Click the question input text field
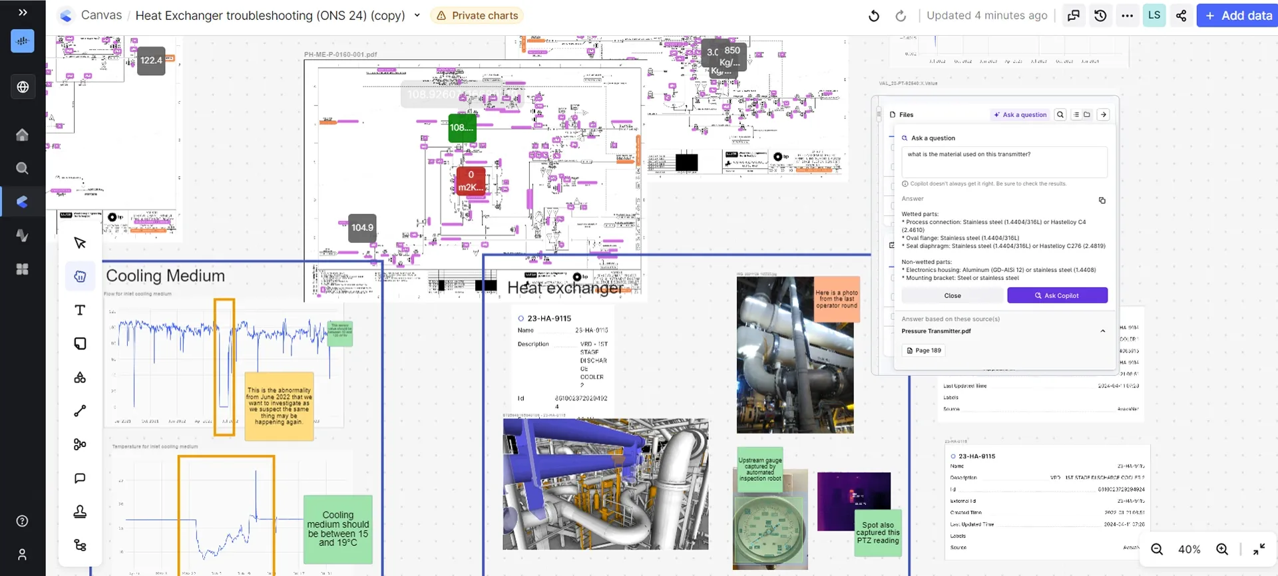The image size is (1278, 576). coord(1004,162)
